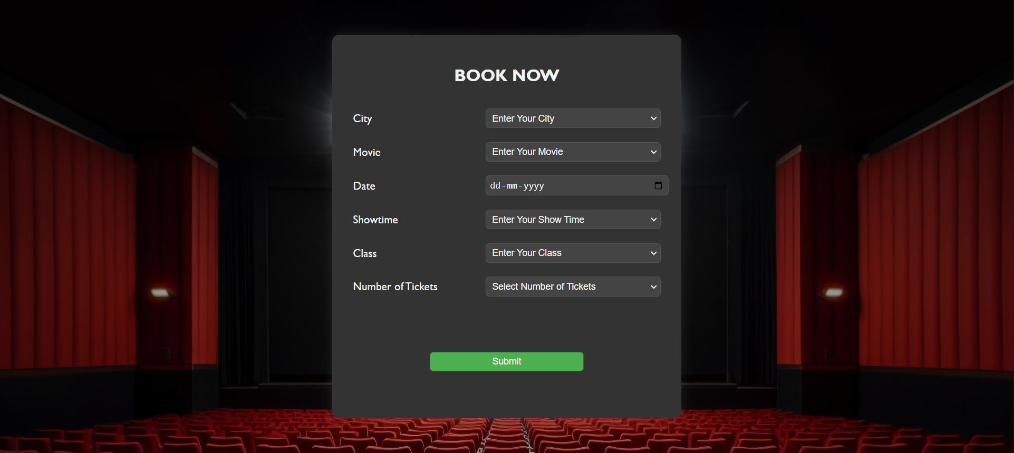Click the Date field label
This screenshot has width=1014, height=453.
(364, 186)
